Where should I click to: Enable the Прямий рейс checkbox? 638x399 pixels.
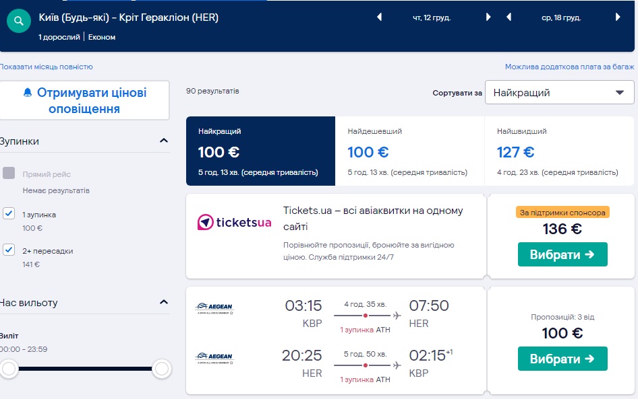tap(9, 174)
